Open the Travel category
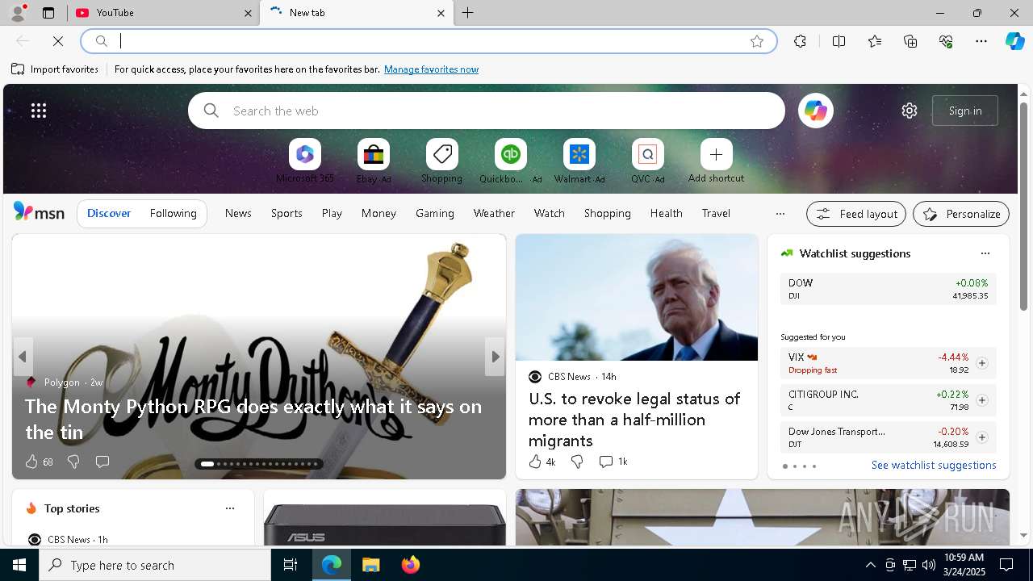Screen dimensions: 1033x581 [x=716, y=213]
